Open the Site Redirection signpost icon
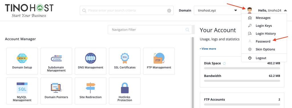 pyautogui.click(x=90, y=88)
